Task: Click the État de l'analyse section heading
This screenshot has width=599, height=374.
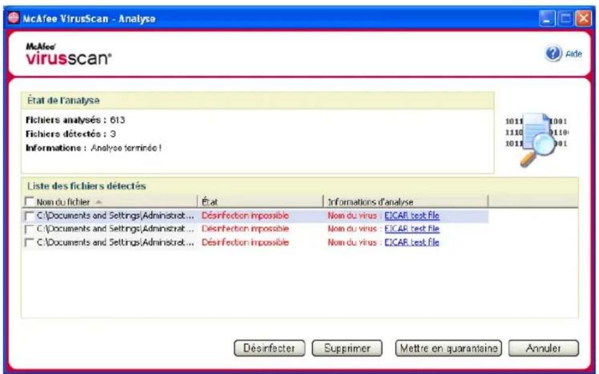Action: click(x=63, y=101)
